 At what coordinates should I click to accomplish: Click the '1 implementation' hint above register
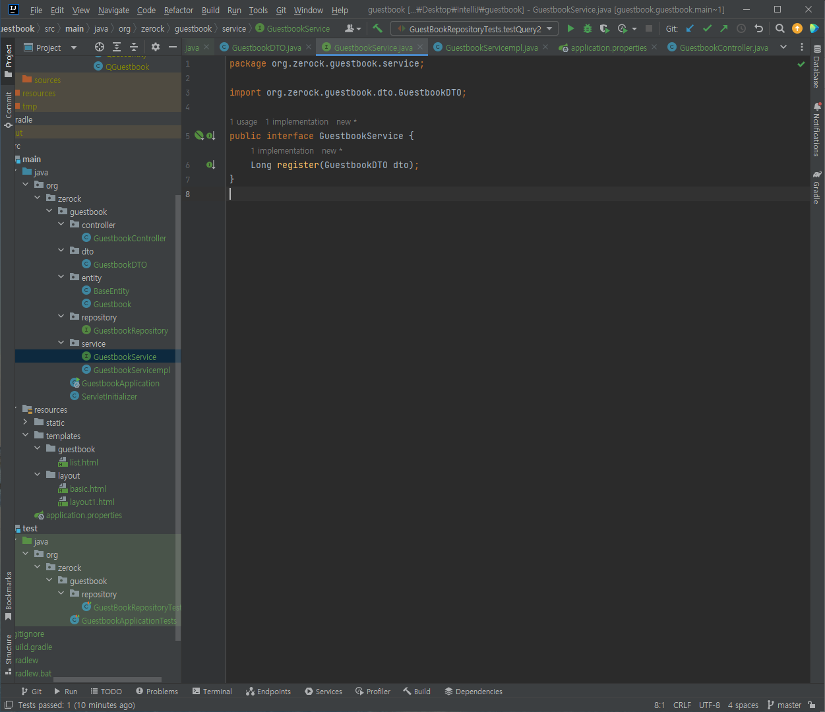click(282, 151)
